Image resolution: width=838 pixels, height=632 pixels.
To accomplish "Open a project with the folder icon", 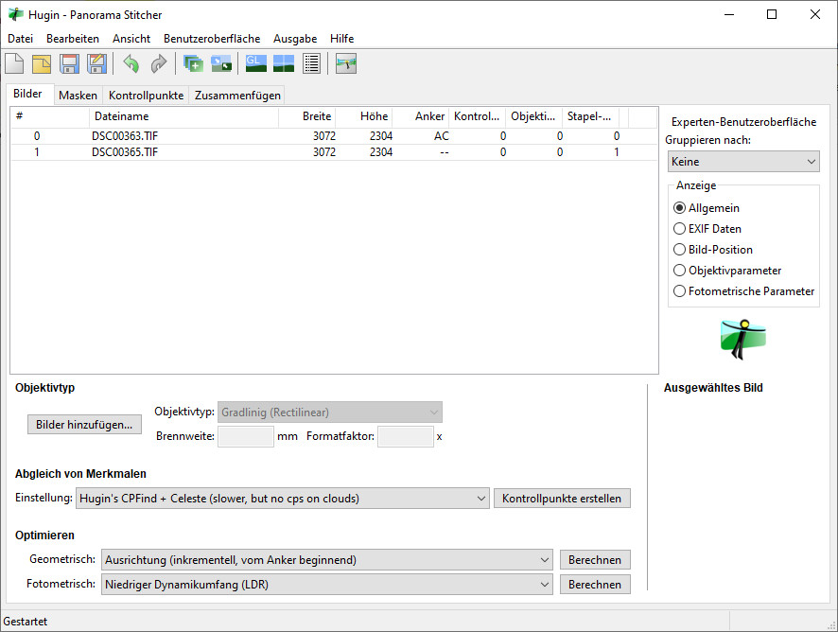I will point(42,63).
